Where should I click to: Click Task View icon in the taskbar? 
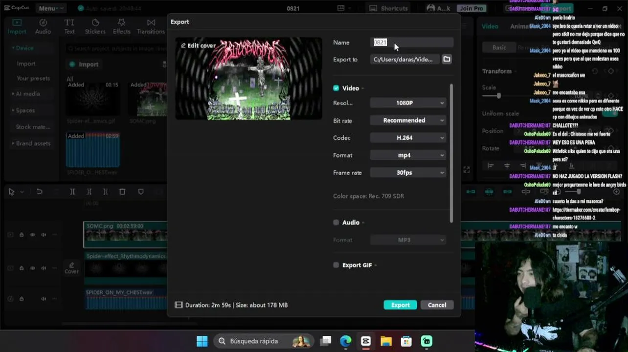click(326, 341)
